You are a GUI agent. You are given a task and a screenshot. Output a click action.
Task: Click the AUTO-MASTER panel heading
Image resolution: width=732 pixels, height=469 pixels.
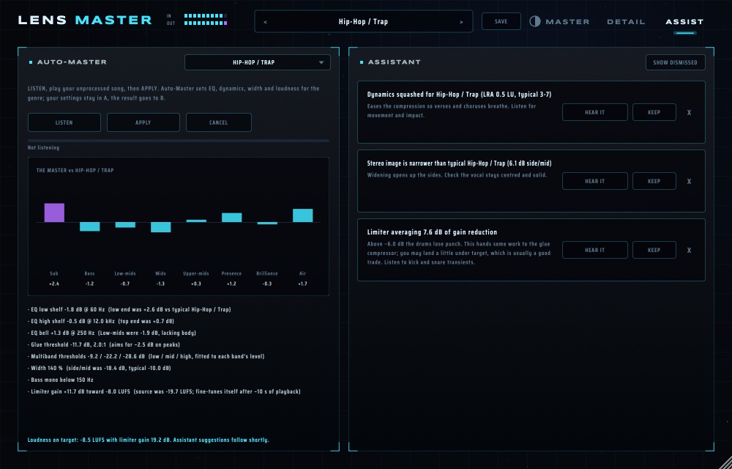click(x=72, y=62)
